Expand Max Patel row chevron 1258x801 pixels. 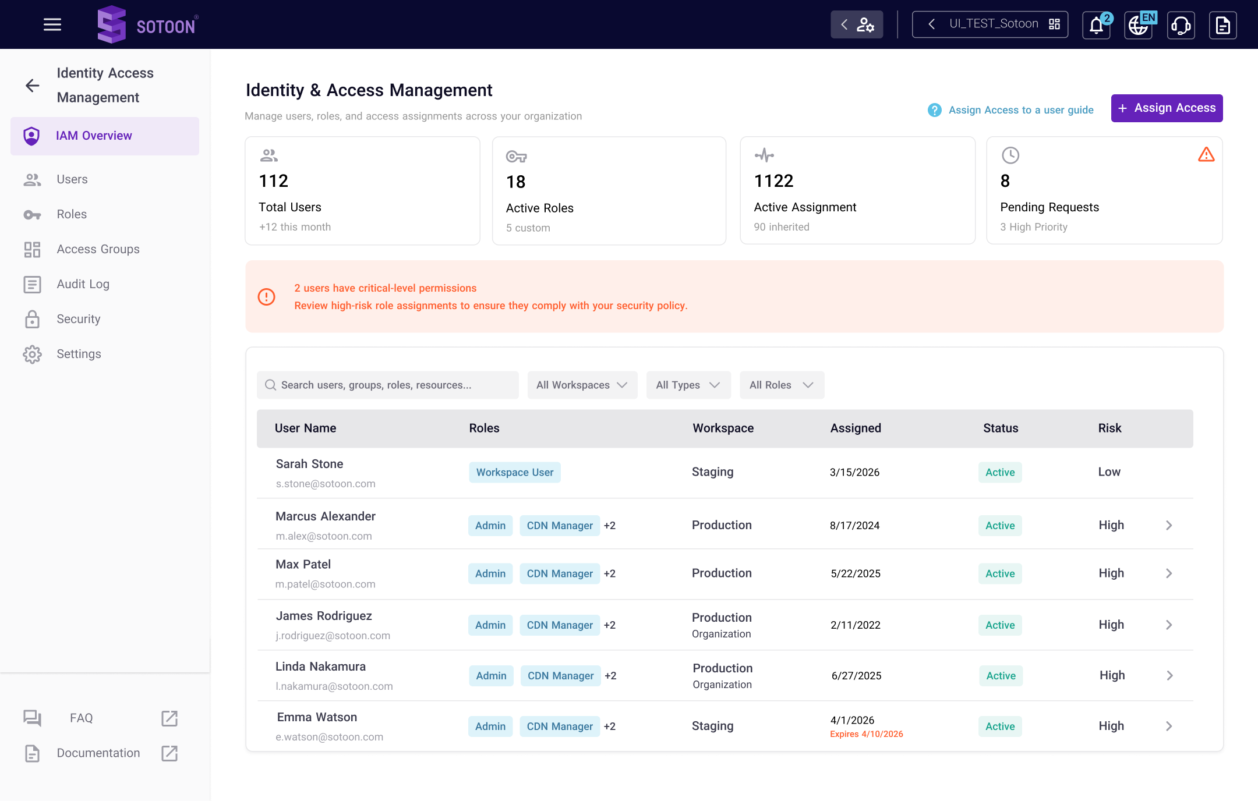click(x=1169, y=573)
